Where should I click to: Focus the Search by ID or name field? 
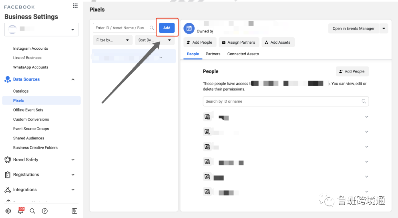pyautogui.click(x=286, y=101)
